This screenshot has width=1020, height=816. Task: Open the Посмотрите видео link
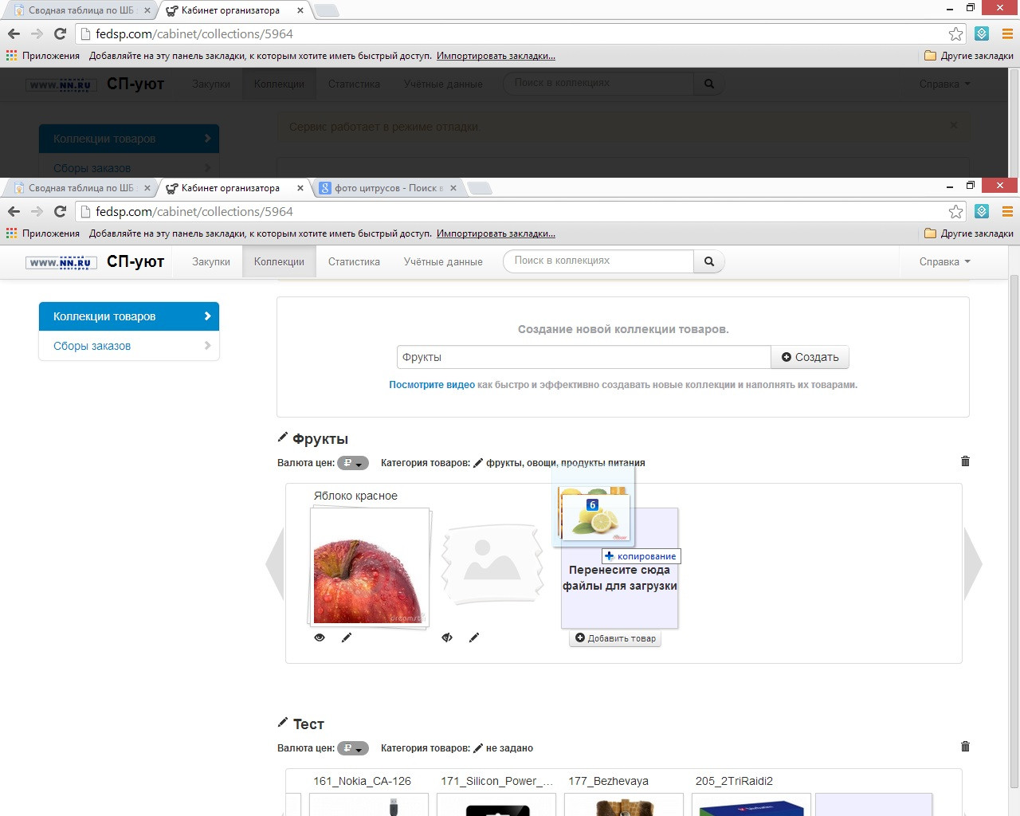(432, 385)
